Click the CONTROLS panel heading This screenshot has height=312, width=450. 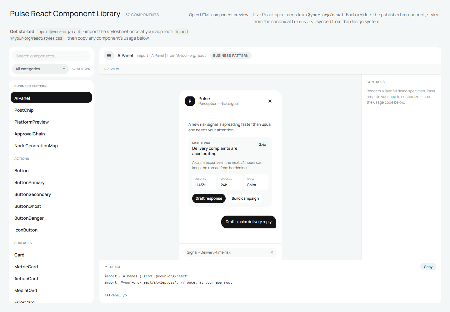[x=376, y=82]
